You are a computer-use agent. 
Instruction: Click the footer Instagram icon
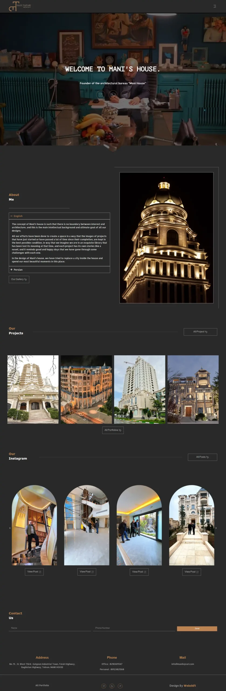pyautogui.click(x=104, y=686)
